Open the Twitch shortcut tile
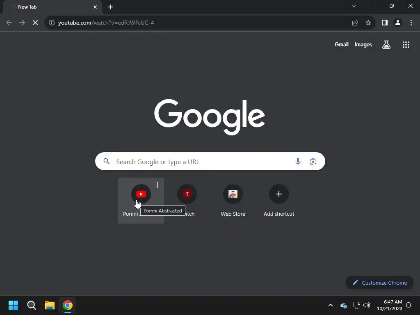The height and width of the screenshot is (315, 420). [187, 200]
